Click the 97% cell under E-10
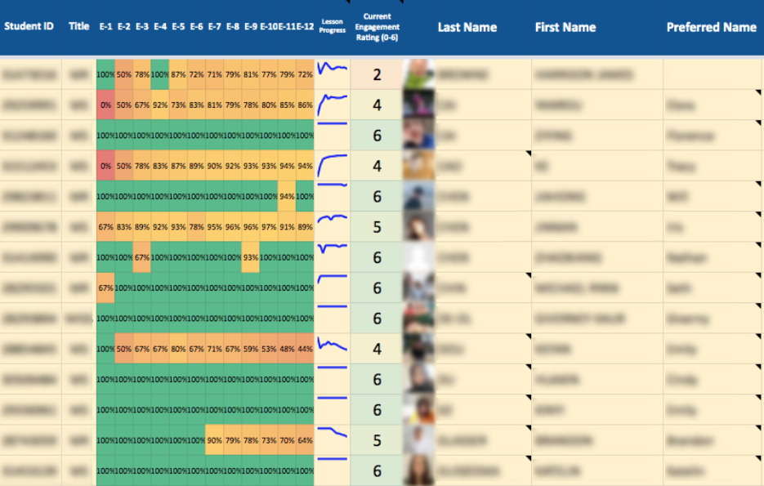The image size is (764, 486). pos(269,227)
